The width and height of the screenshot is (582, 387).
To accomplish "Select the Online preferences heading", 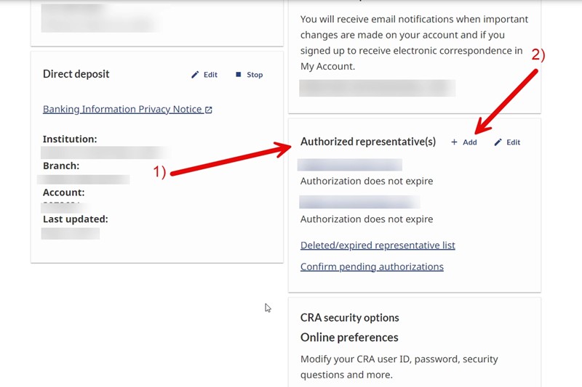I will pos(349,338).
